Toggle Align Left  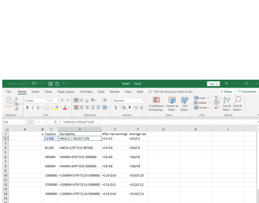coord(76,108)
